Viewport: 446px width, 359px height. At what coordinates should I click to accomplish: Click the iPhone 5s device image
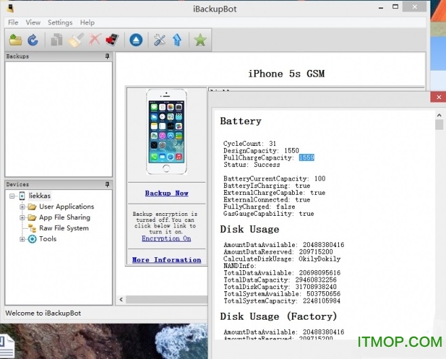coord(166,132)
